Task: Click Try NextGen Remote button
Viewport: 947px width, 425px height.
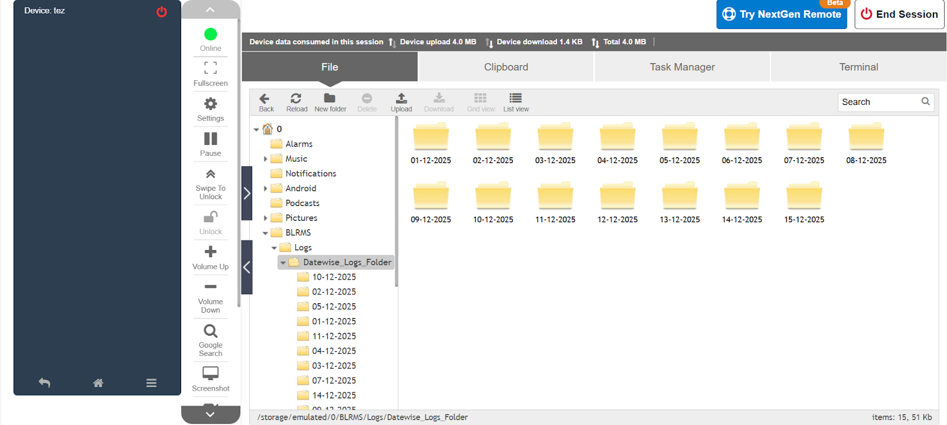Action: click(x=781, y=14)
